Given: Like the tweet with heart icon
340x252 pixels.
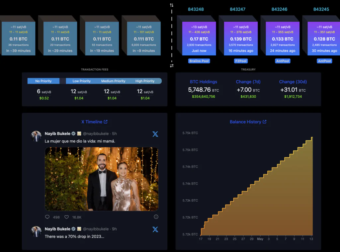Looking at the screenshot, I should pos(66,217).
